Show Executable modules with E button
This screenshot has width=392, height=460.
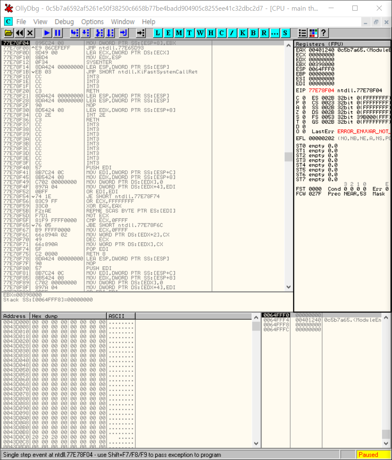click(168, 33)
